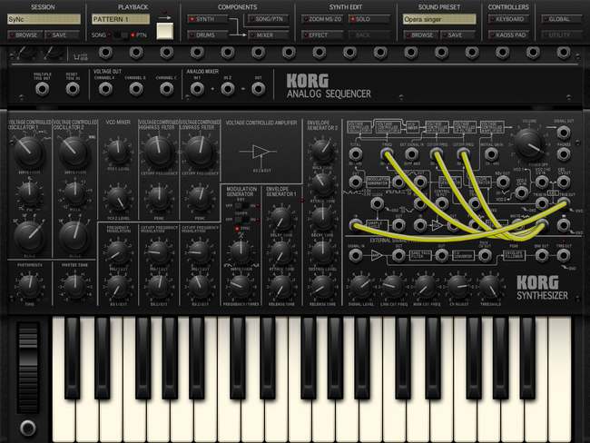Click the lowpass filter CUTOFF FREQUENCY knob
590x443 pixels.
click(x=200, y=152)
